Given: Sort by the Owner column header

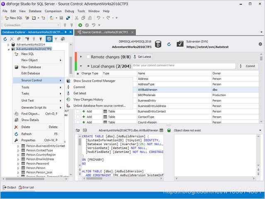Looking at the screenshot, I should 235,73.
